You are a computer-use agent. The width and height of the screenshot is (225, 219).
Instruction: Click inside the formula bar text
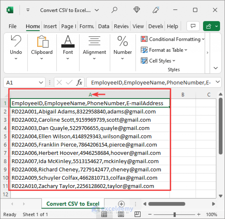(151, 83)
